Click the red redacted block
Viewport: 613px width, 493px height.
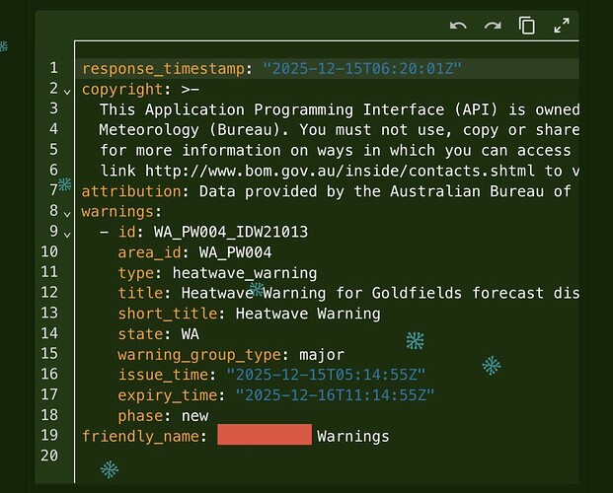click(x=264, y=436)
